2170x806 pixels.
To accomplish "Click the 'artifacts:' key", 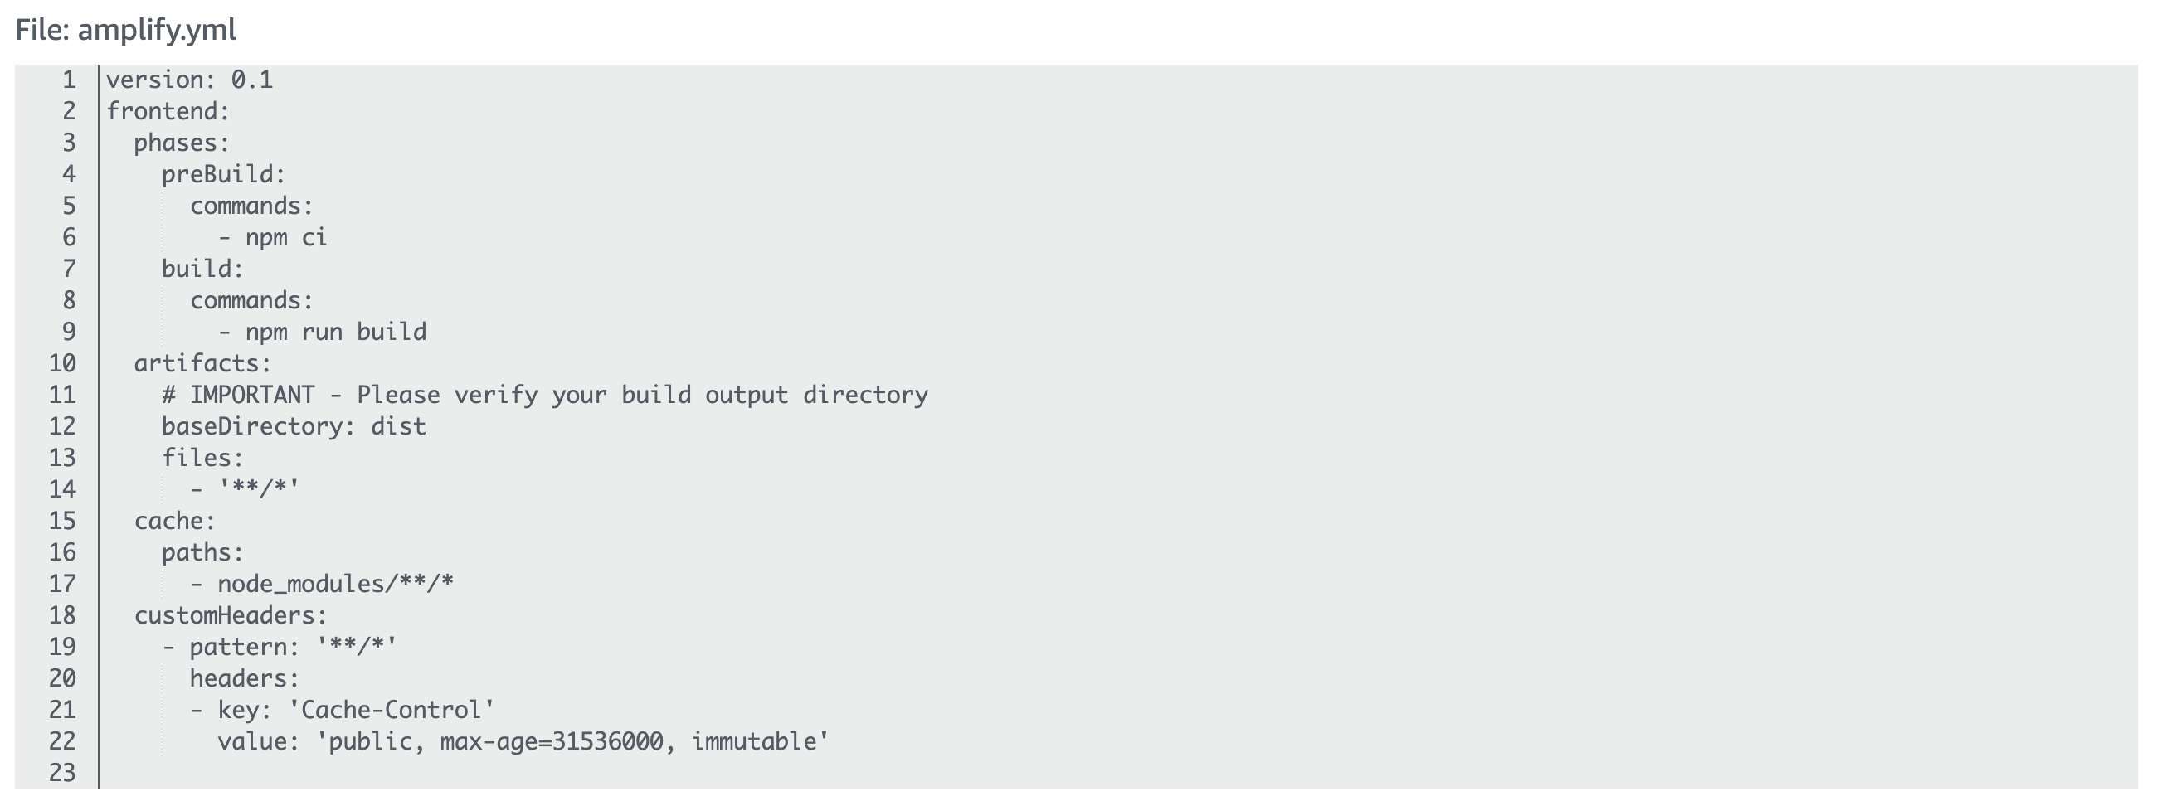I will coord(203,364).
